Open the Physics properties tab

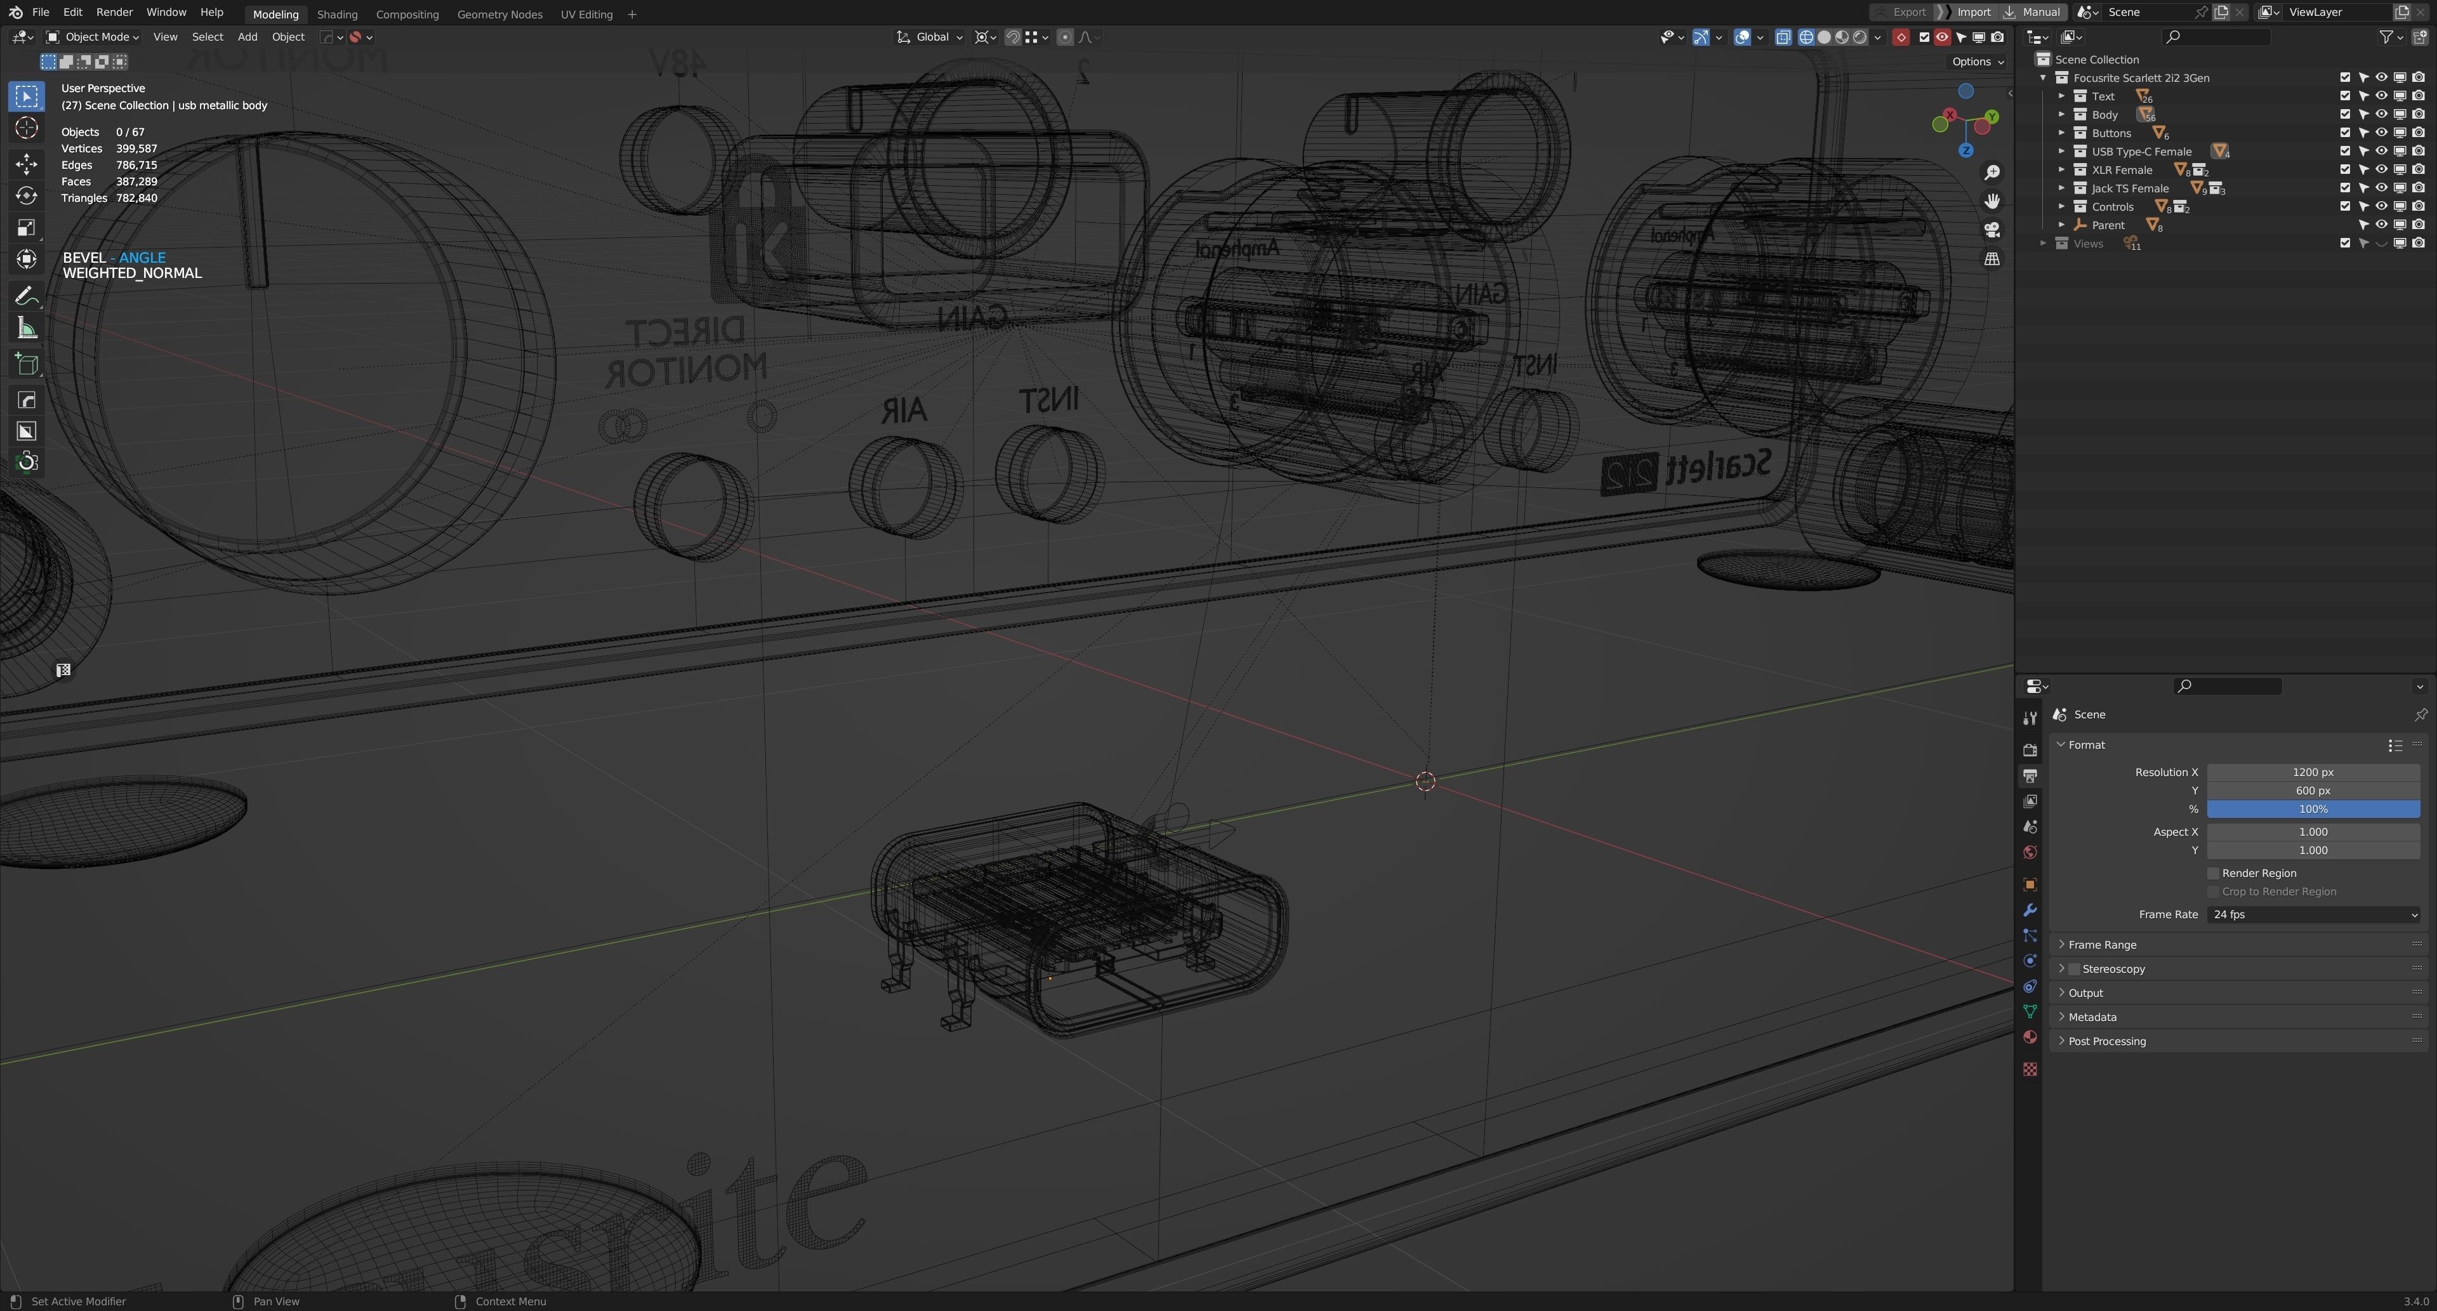[2030, 961]
